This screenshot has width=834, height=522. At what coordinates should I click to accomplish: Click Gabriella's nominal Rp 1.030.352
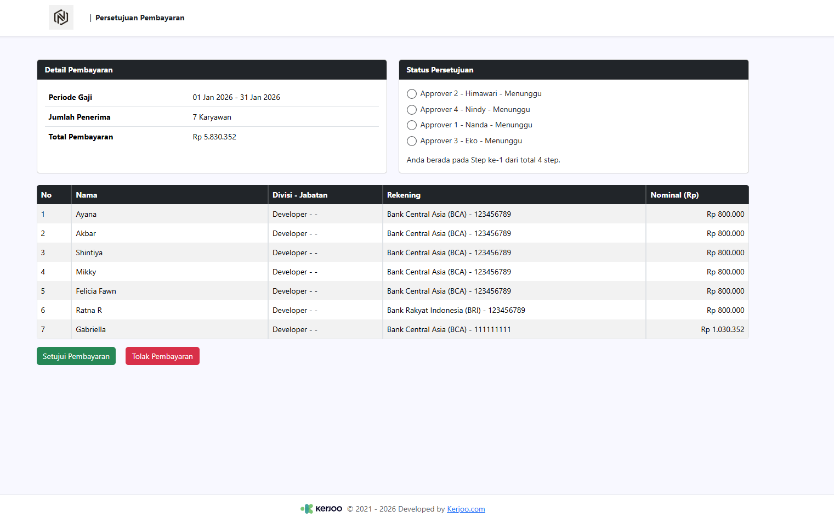722,329
